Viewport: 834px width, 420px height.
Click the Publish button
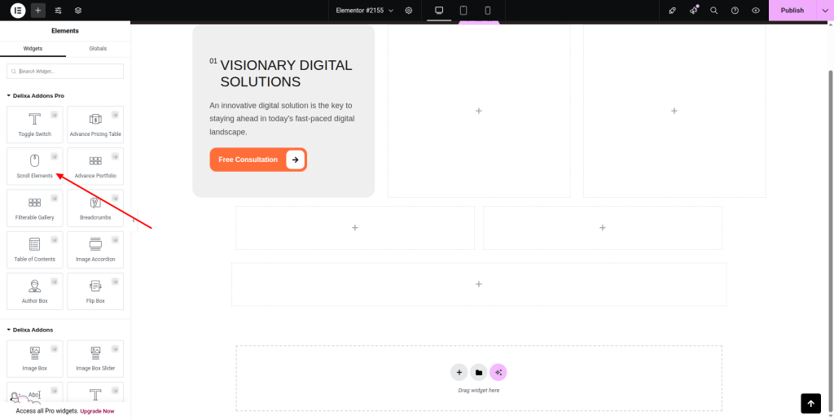[x=792, y=10]
